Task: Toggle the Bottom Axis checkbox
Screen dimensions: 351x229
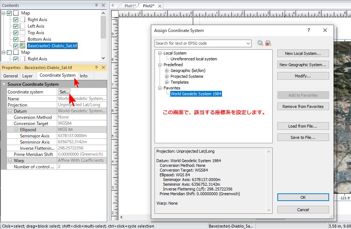Action: (x=16, y=39)
